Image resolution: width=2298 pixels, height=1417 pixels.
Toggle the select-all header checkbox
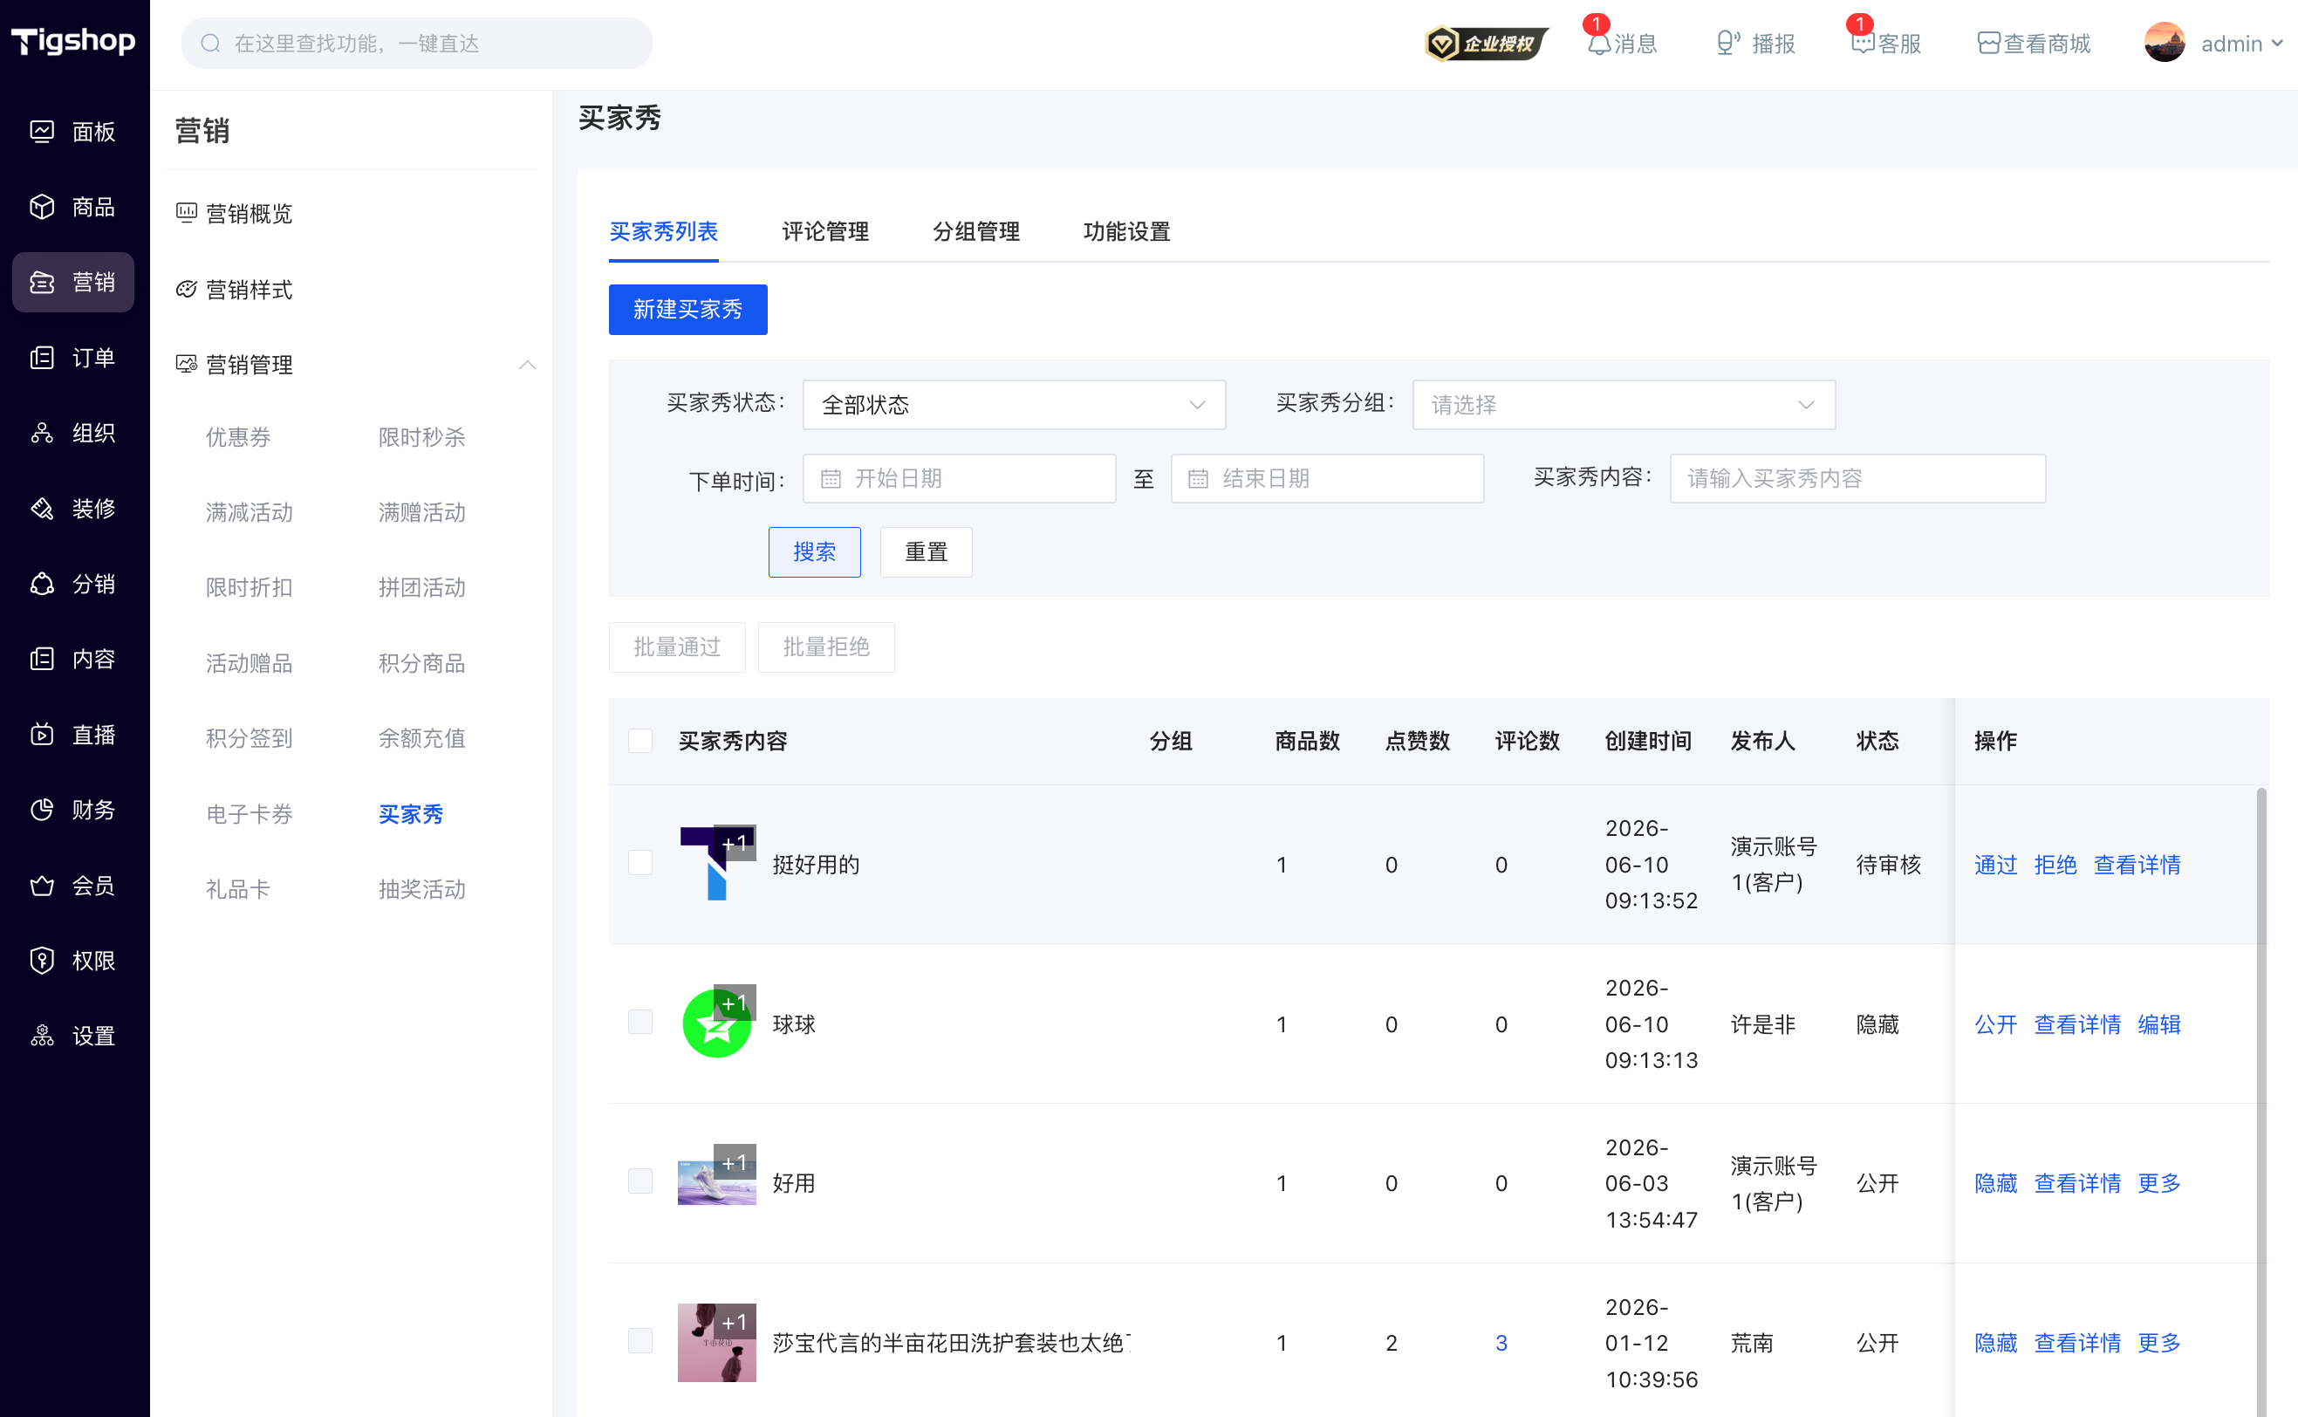639,742
